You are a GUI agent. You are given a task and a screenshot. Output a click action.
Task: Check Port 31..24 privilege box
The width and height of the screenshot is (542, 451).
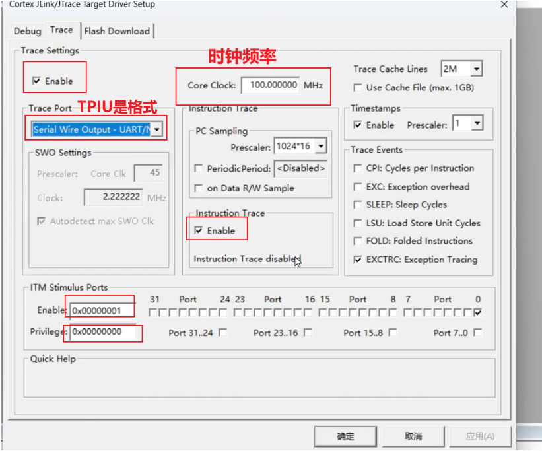(x=223, y=333)
